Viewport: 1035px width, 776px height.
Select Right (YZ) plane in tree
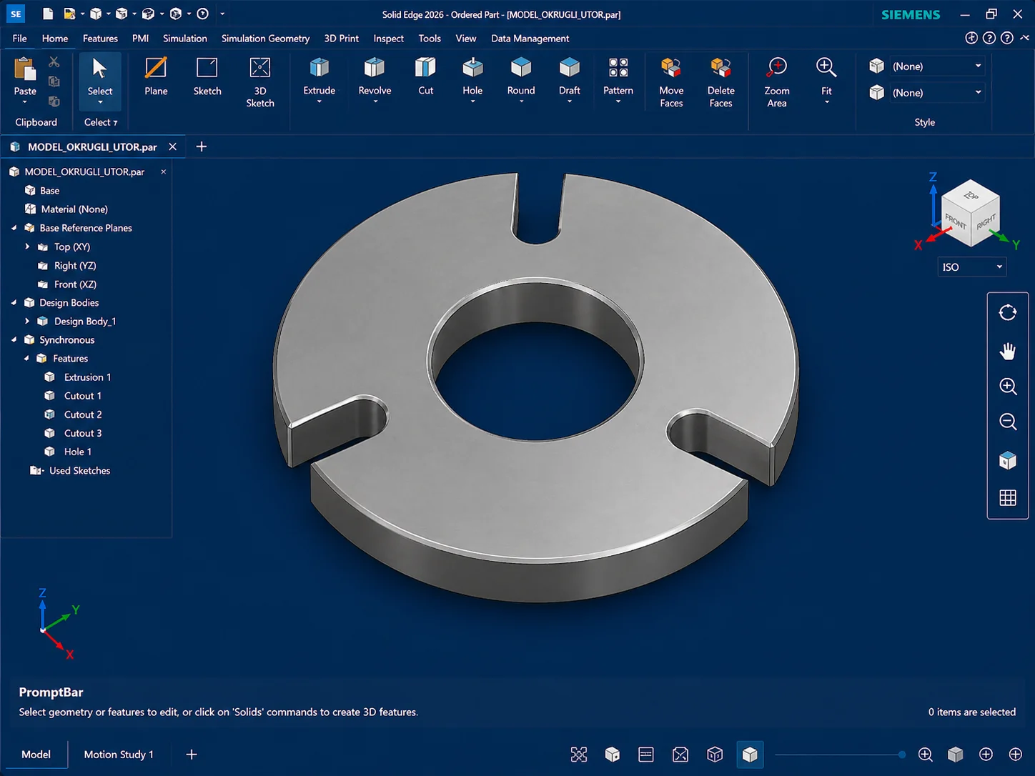75,265
